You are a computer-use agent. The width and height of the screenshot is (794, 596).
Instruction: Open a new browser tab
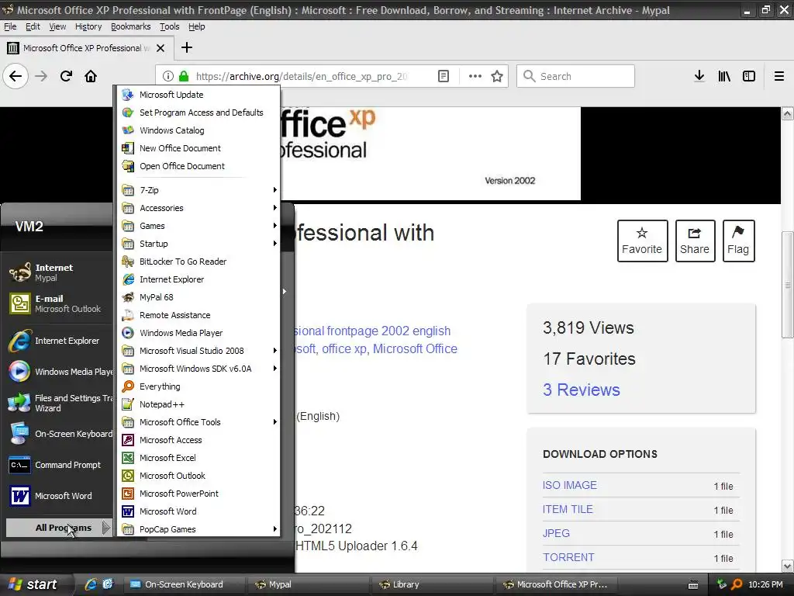pyautogui.click(x=186, y=47)
